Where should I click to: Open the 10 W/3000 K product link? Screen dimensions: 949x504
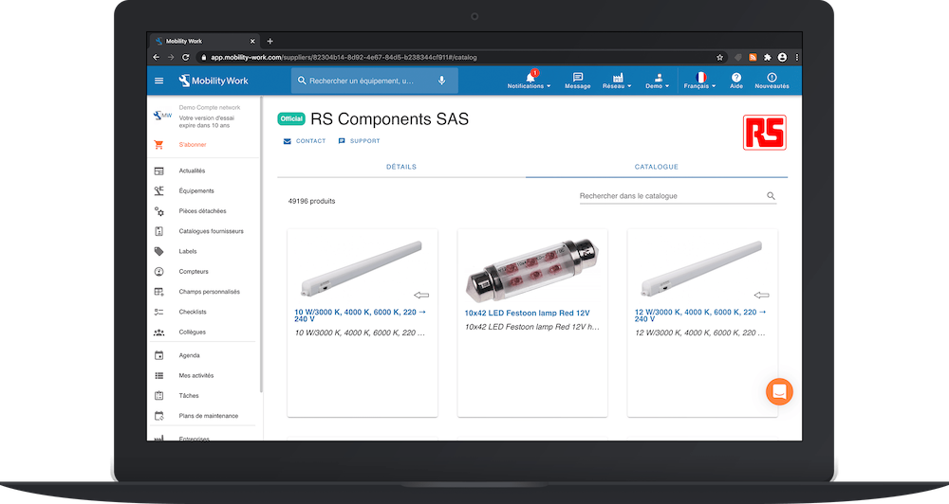tap(360, 315)
